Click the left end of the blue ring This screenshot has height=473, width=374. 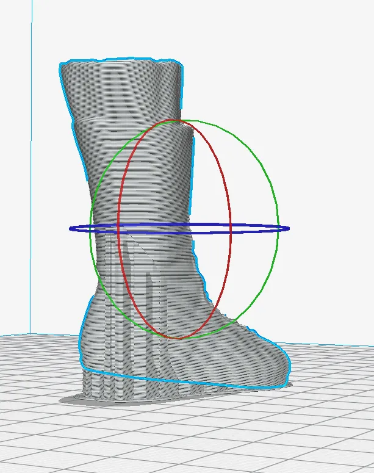[71, 229]
